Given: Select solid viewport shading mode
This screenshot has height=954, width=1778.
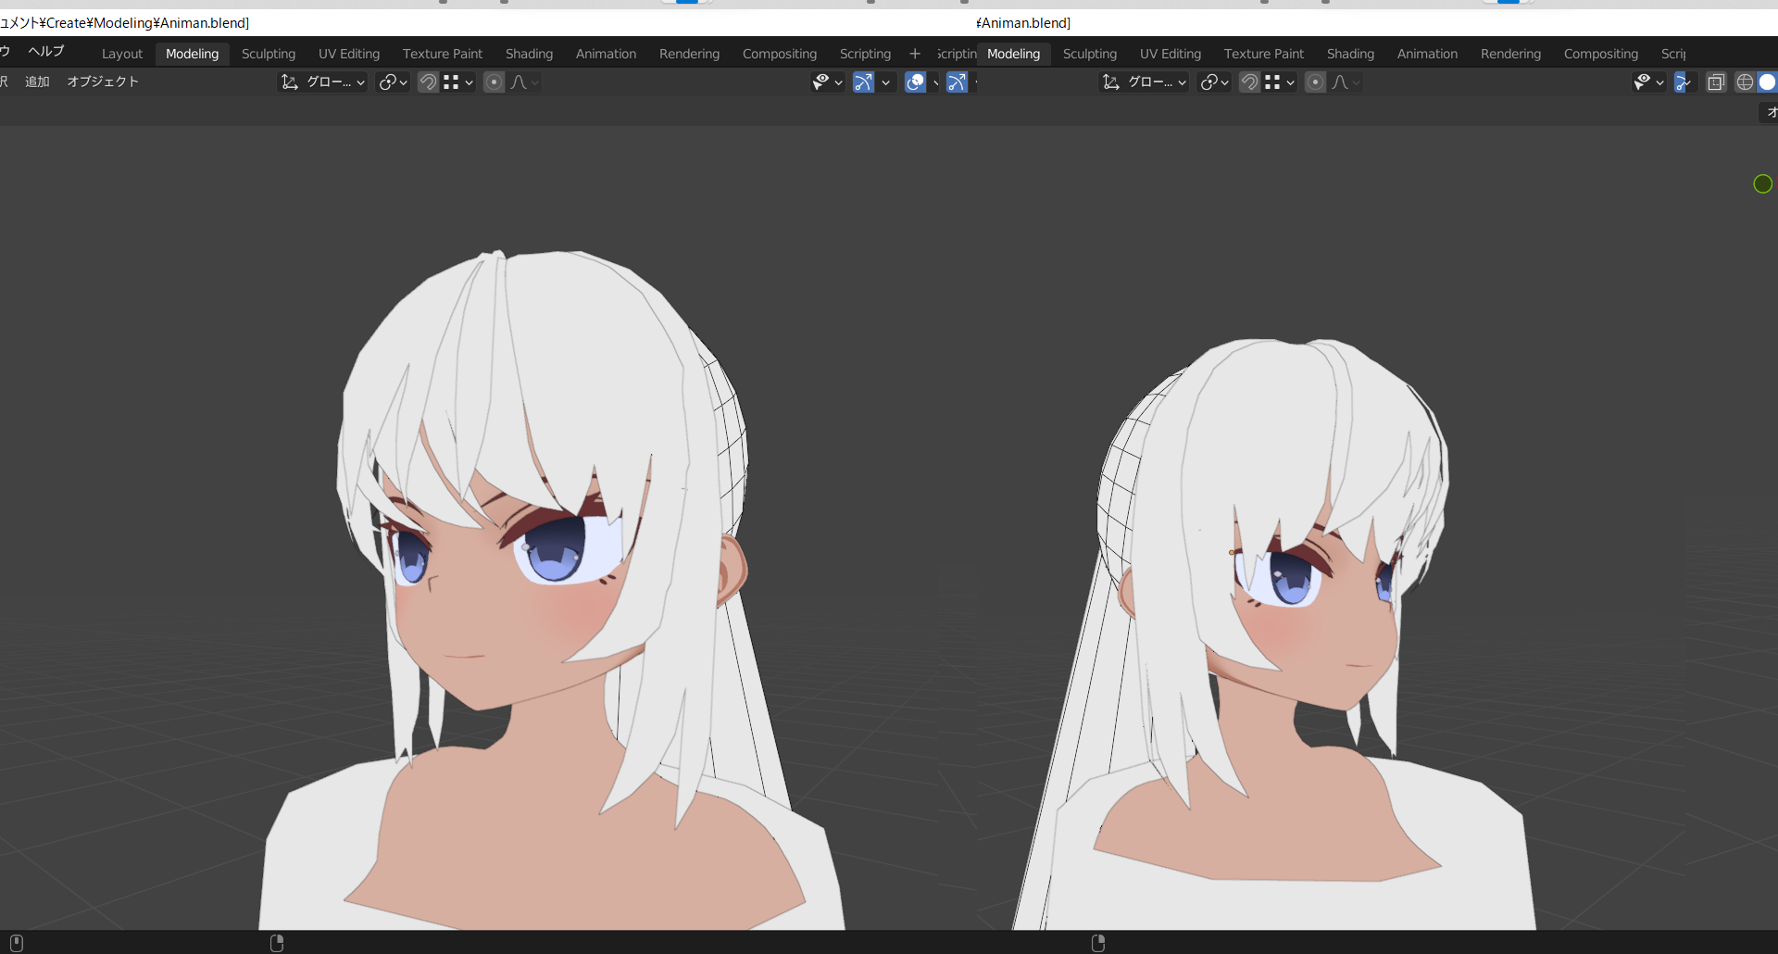Looking at the screenshot, I should 1767,82.
